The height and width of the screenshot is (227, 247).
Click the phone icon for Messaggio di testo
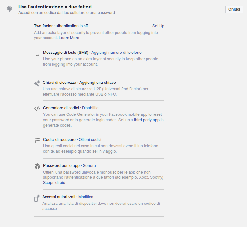click(x=37, y=53)
